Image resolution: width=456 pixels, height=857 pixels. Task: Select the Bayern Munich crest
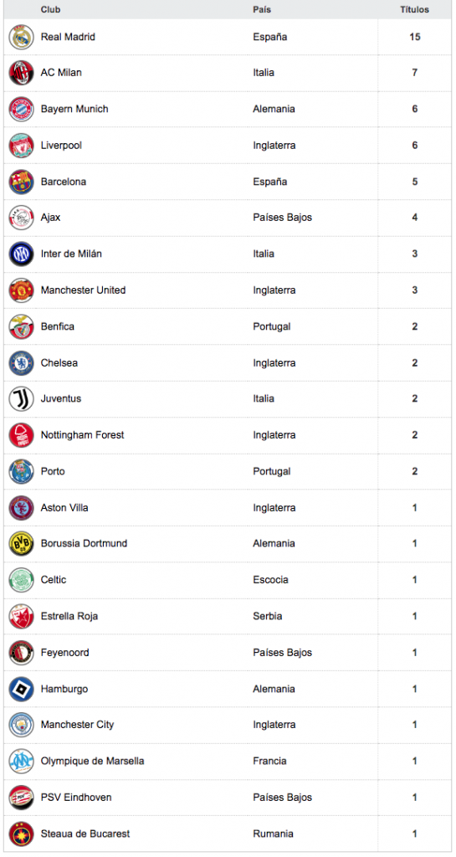point(21,110)
